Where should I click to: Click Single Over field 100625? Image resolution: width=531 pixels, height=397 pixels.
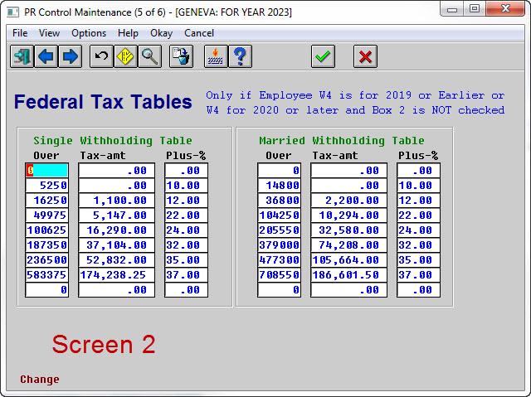(x=46, y=230)
